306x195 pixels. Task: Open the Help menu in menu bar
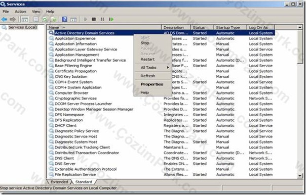[x=50, y=12]
